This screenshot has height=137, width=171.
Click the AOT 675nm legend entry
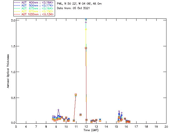pyautogui.click(x=34, y=8)
